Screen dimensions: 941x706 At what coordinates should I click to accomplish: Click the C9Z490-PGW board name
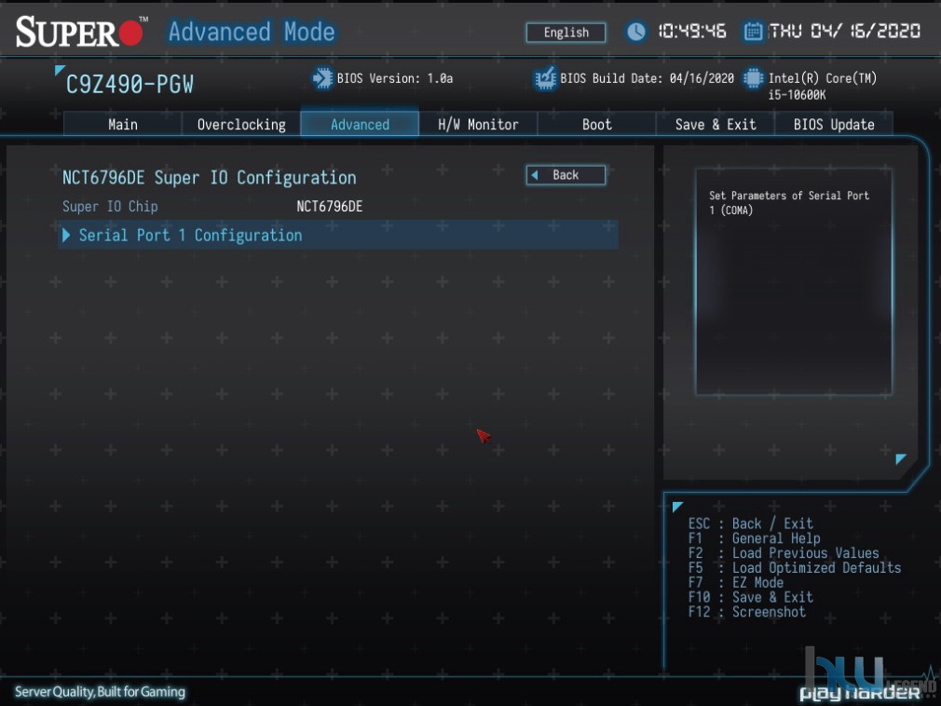pos(130,85)
